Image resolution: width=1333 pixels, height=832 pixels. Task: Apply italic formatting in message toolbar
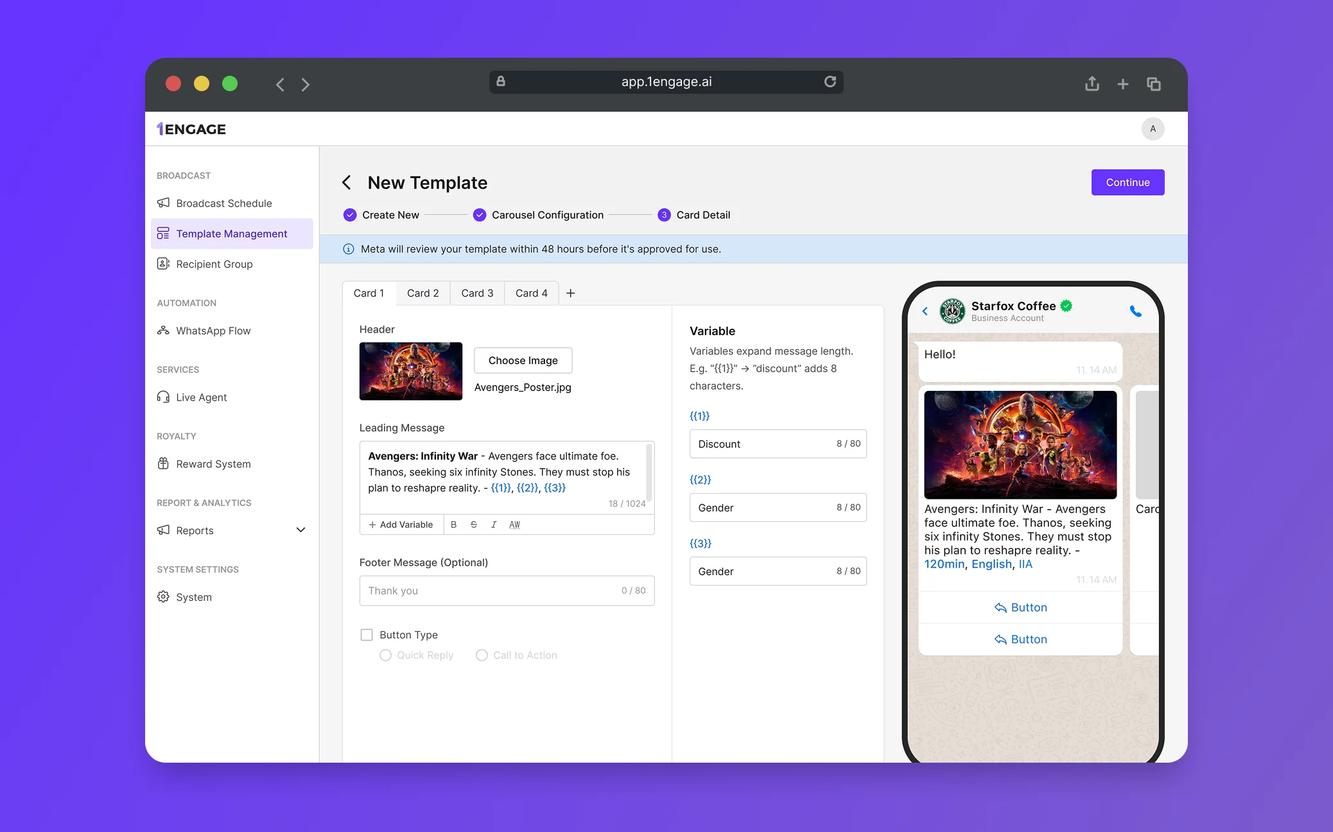click(494, 524)
